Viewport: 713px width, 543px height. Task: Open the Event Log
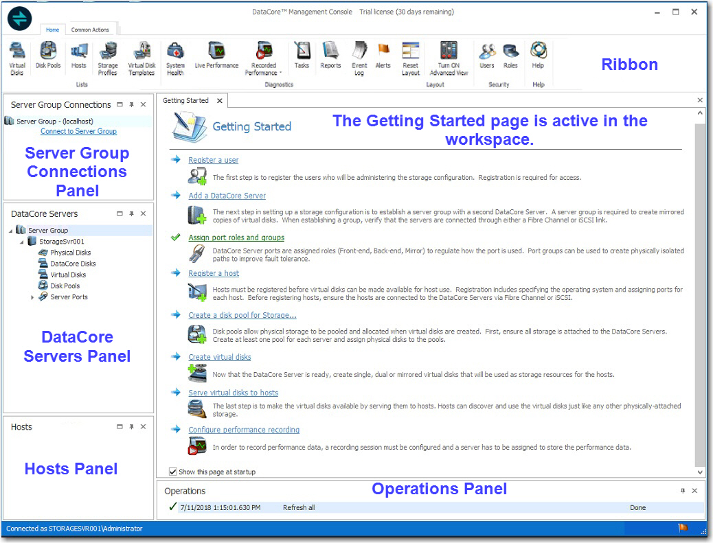click(359, 58)
